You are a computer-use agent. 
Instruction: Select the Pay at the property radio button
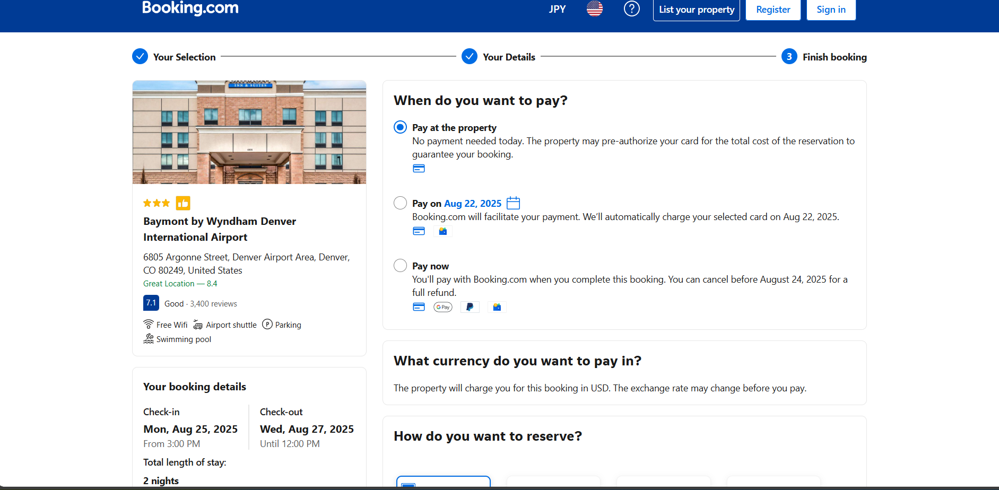point(401,127)
